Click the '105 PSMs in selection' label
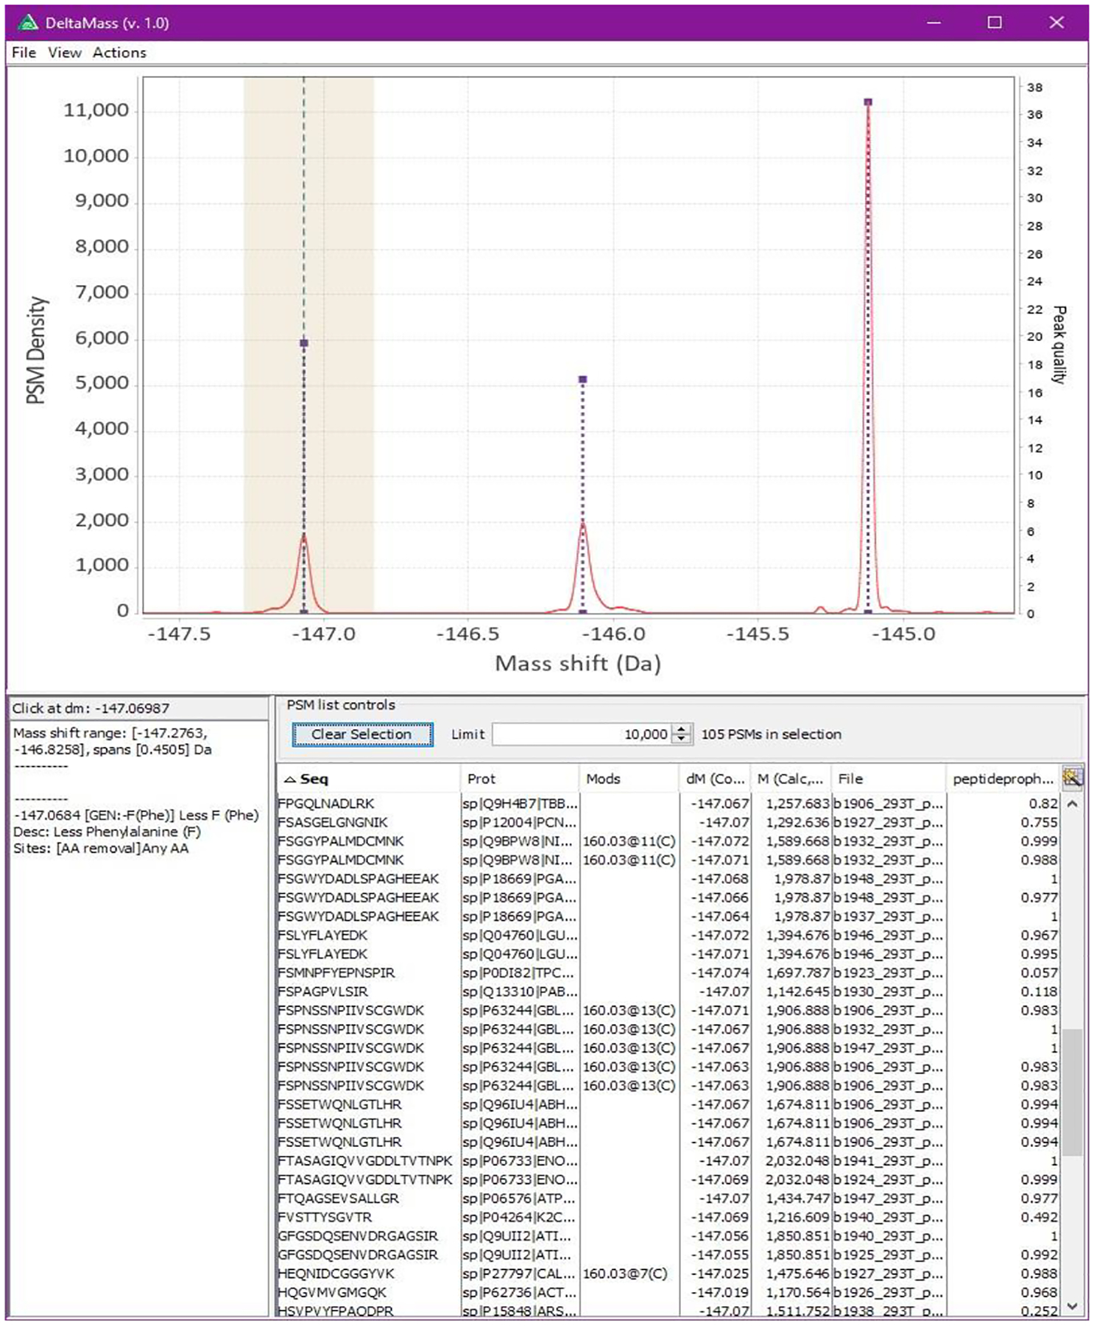The image size is (1094, 1326). click(771, 734)
